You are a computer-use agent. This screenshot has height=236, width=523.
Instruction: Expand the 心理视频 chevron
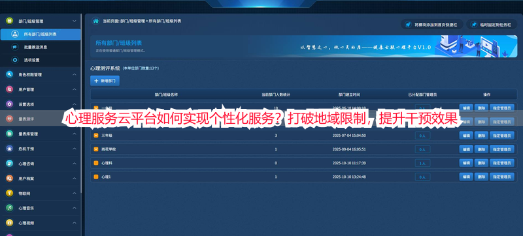click(75, 223)
